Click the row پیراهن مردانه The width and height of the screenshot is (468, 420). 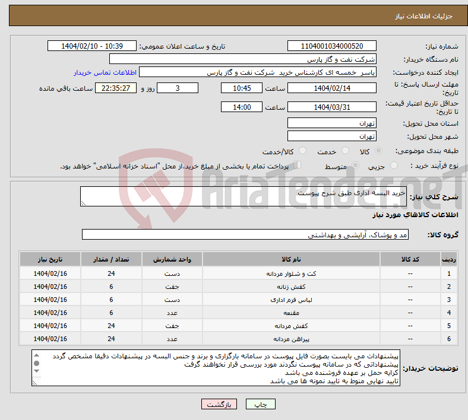239,339
